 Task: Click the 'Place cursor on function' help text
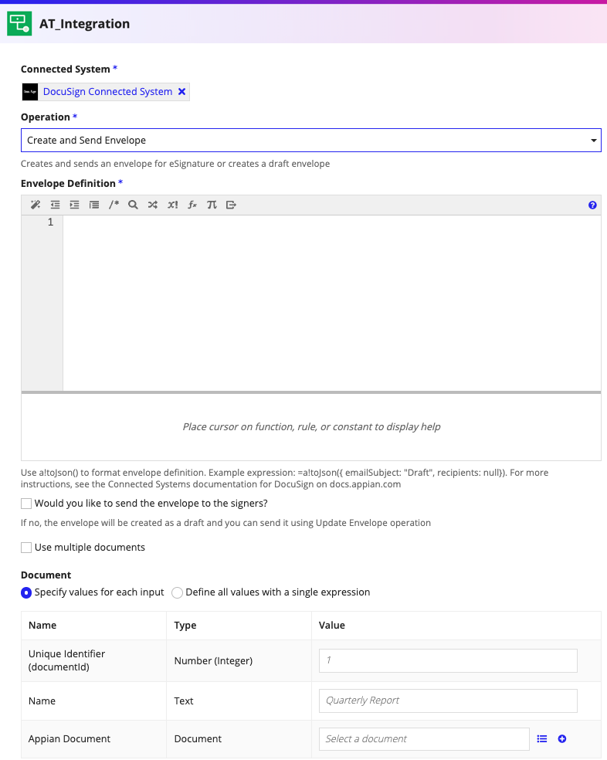[x=311, y=426]
